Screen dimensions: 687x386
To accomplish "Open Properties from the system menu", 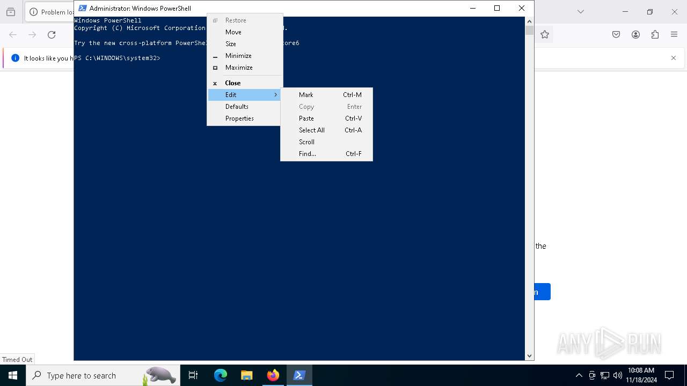I will pyautogui.click(x=244, y=118).
